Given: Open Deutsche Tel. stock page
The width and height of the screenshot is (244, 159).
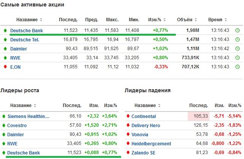Looking at the screenshot, I should 25,40.
